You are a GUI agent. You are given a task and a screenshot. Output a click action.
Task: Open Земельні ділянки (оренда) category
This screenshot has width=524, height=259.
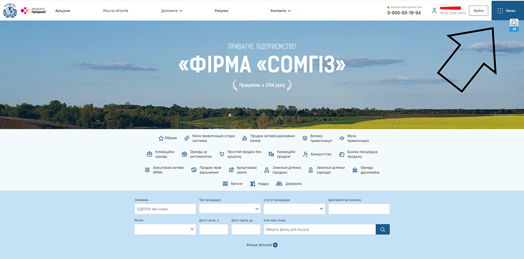point(327,170)
